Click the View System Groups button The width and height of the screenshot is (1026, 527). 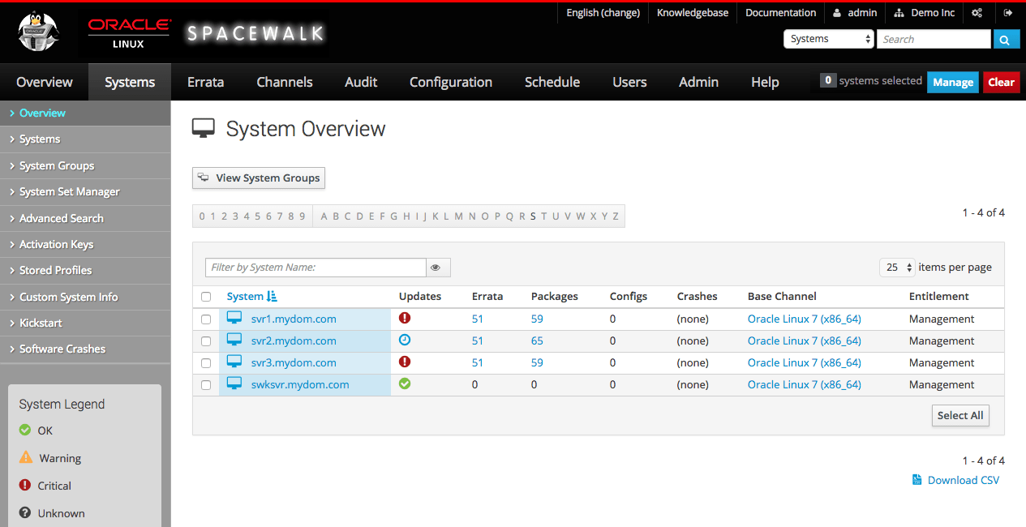pos(259,178)
